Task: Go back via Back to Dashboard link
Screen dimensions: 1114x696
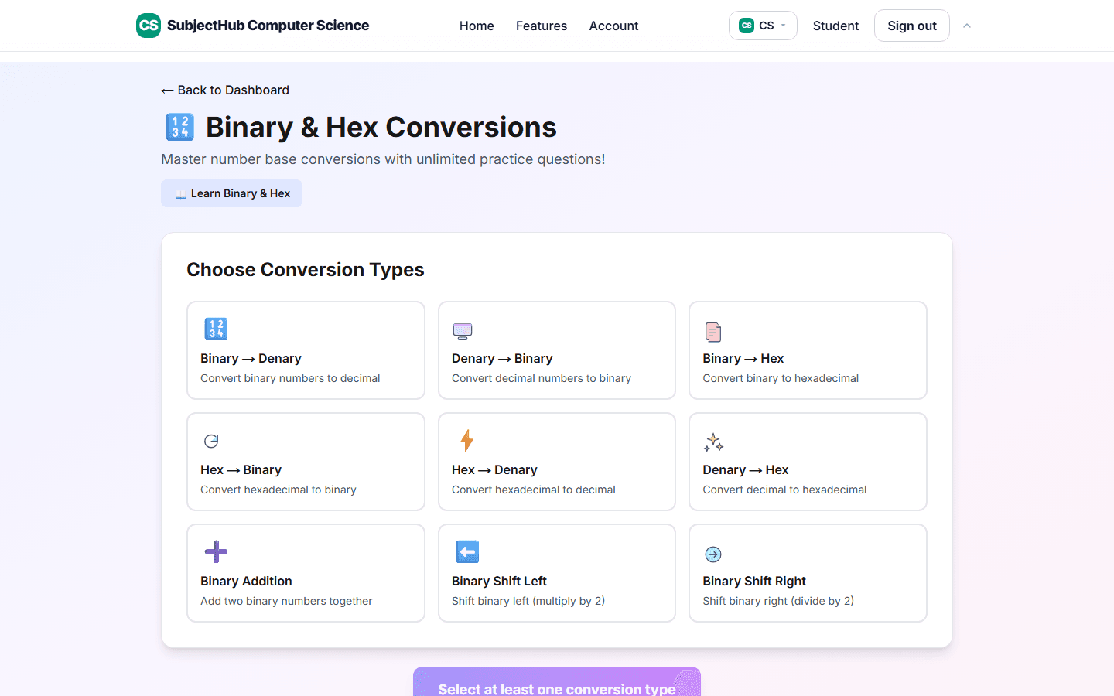Action: pos(225,90)
